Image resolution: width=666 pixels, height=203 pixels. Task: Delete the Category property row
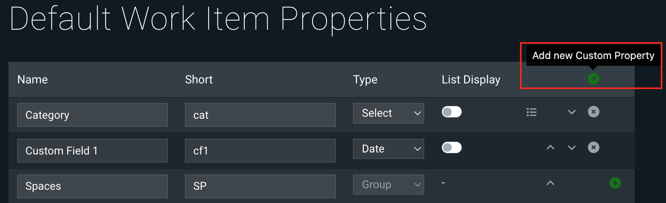click(593, 112)
